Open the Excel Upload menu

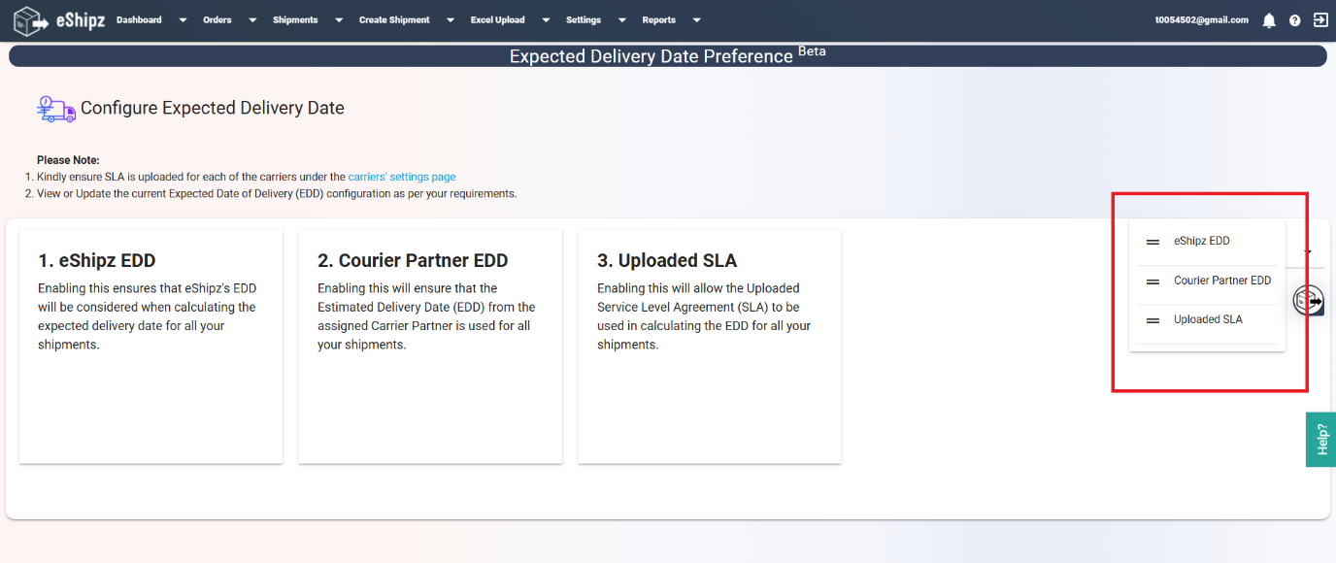tap(498, 20)
